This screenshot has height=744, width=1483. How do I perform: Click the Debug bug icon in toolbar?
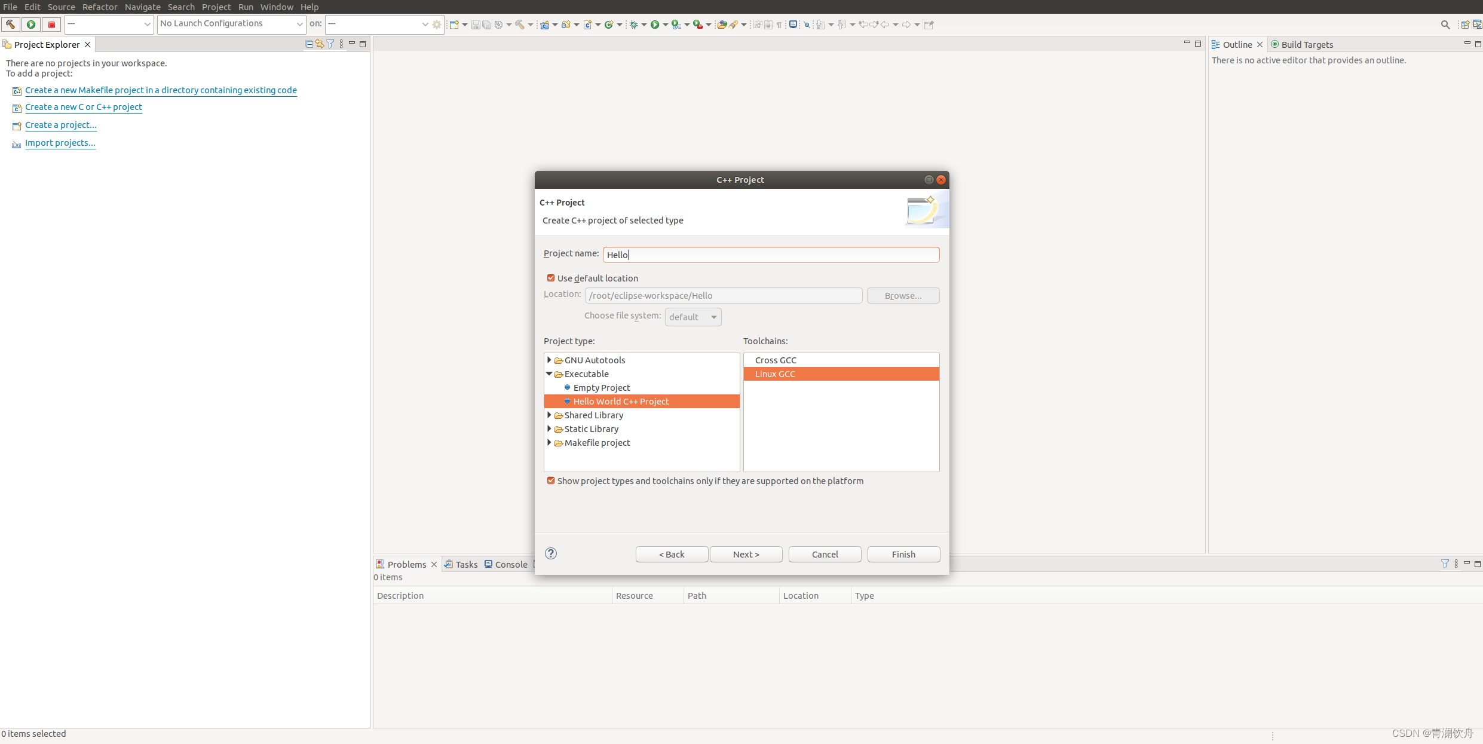tap(634, 25)
